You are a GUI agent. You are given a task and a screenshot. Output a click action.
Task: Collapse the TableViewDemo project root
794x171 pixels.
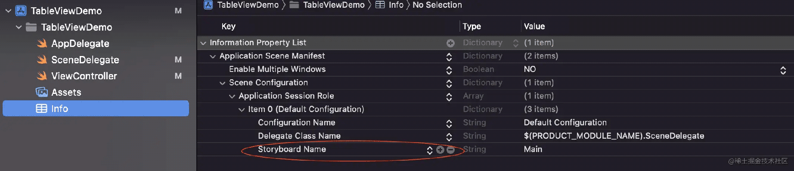(x=8, y=11)
